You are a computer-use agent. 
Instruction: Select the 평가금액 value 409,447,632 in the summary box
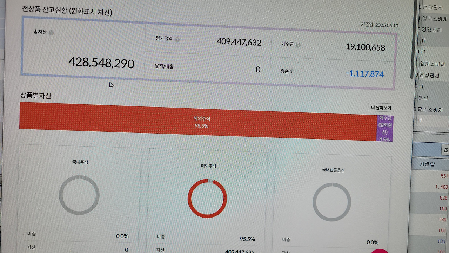[239, 42]
